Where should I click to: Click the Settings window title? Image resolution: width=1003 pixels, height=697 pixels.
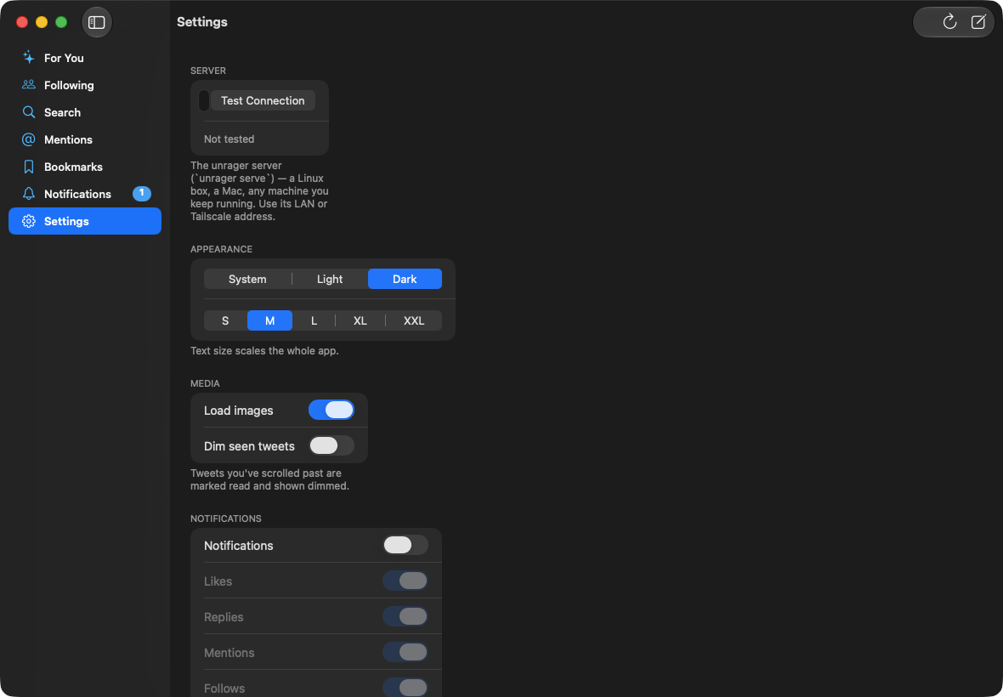(x=202, y=22)
